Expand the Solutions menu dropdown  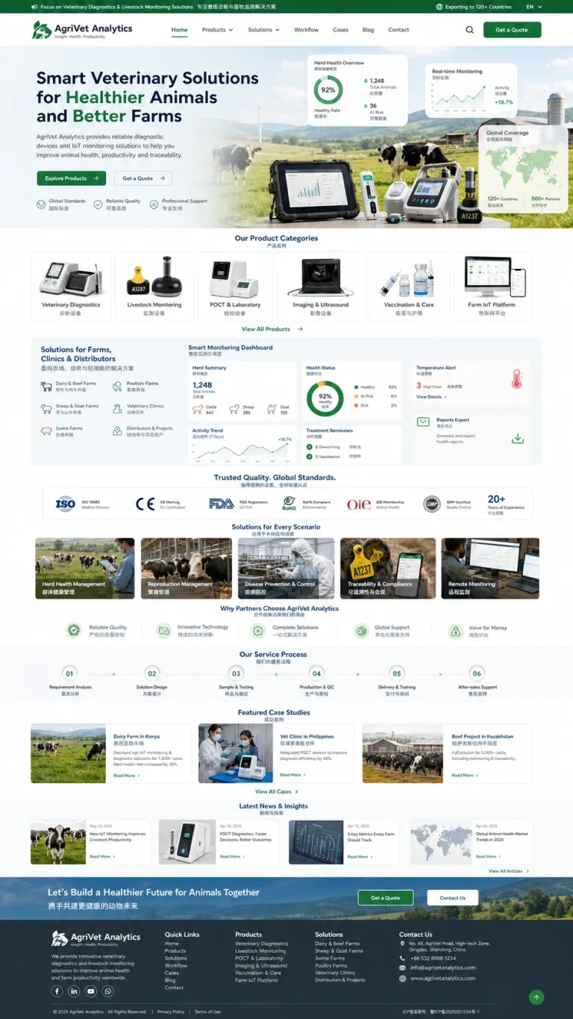263,30
